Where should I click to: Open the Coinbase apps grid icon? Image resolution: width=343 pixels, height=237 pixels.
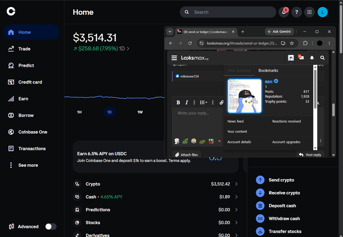[x=309, y=12]
